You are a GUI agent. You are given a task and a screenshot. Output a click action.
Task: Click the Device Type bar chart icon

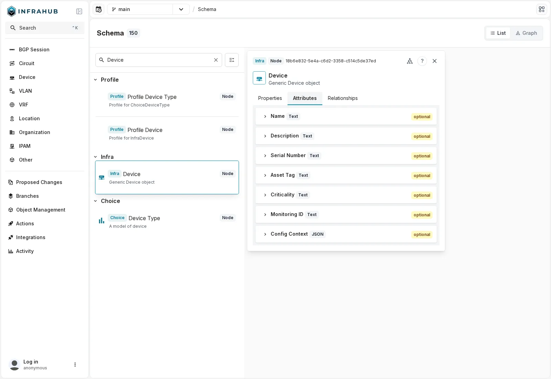pos(102,221)
